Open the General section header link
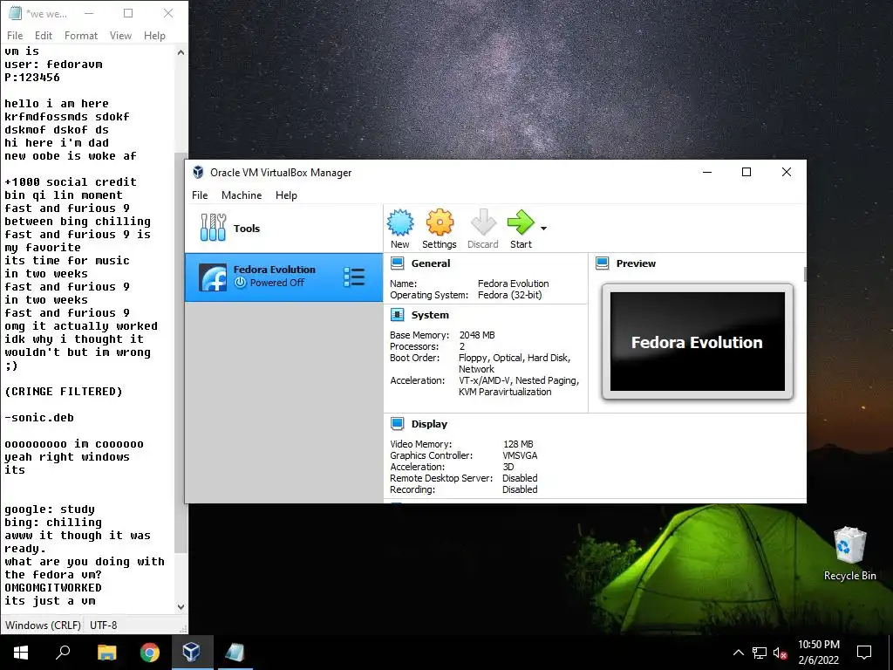Screen dimensions: 893x670 coord(431,263)
